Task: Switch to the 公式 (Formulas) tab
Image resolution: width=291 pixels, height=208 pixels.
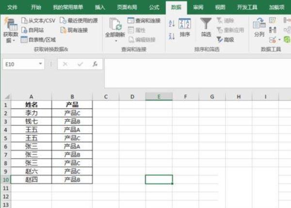Action: click(x=154, y=7)
